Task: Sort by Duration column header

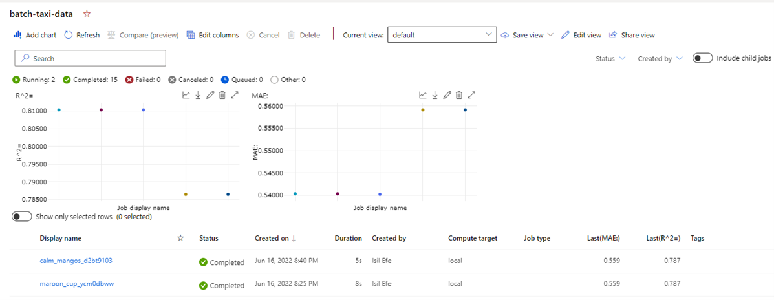Action: (349, 238)
